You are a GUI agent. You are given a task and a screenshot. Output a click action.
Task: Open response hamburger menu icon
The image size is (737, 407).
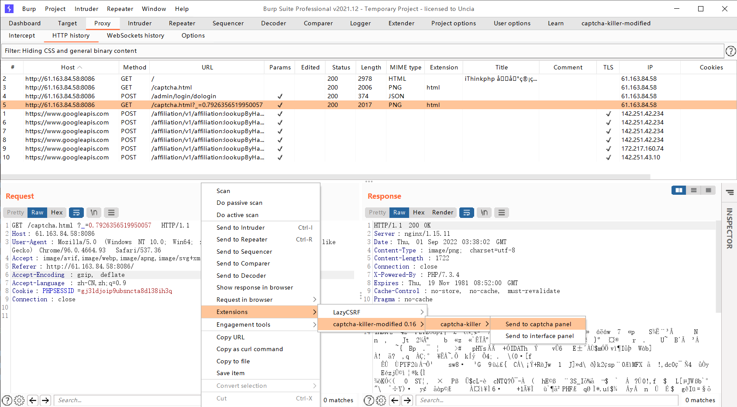point(502,213)
